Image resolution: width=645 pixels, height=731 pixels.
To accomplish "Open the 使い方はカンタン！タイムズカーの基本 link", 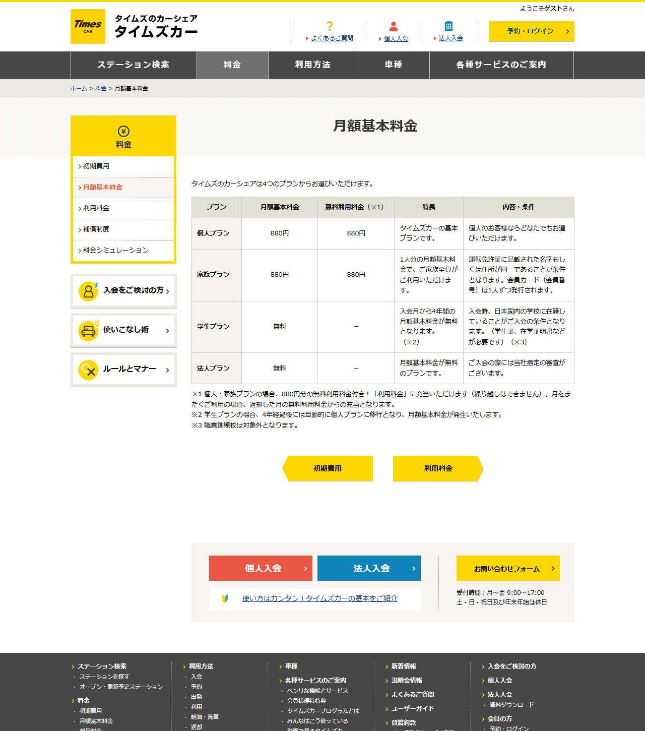I will point(320,598).
